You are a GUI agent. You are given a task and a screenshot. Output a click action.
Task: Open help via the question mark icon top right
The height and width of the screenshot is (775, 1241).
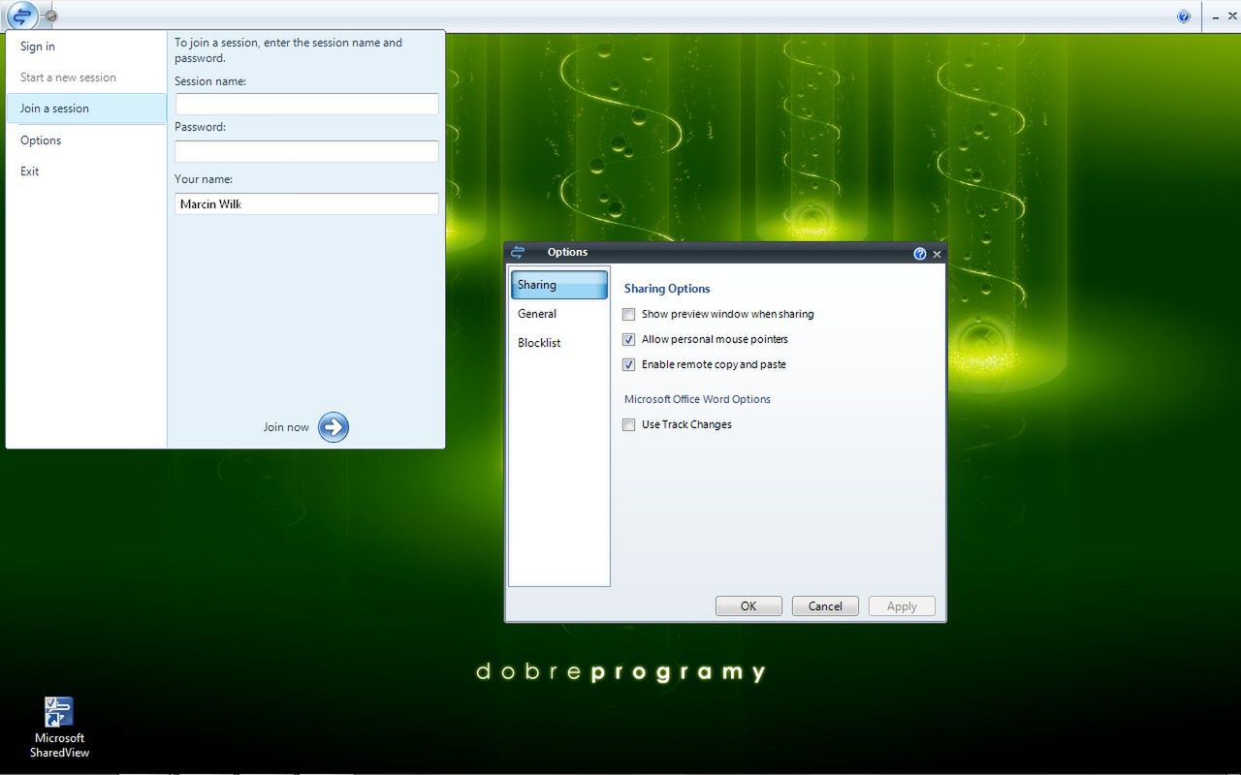click(x=1184, y=15)
